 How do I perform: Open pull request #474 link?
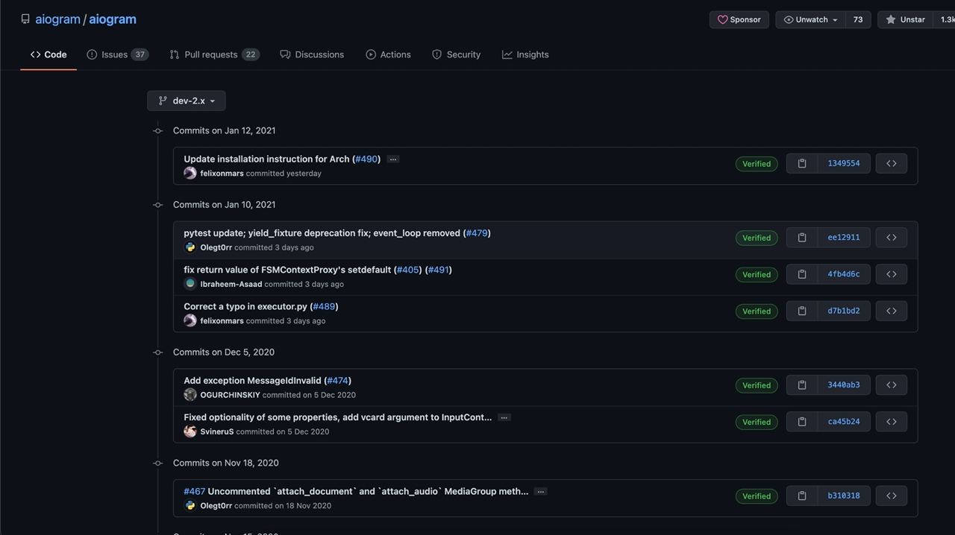click(337, 380)
